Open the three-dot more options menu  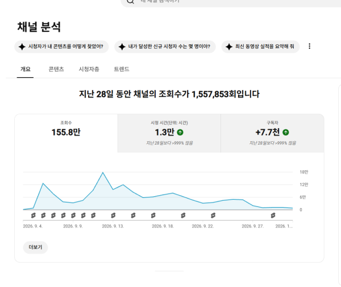pyautogui.click(x=309, y=47)
